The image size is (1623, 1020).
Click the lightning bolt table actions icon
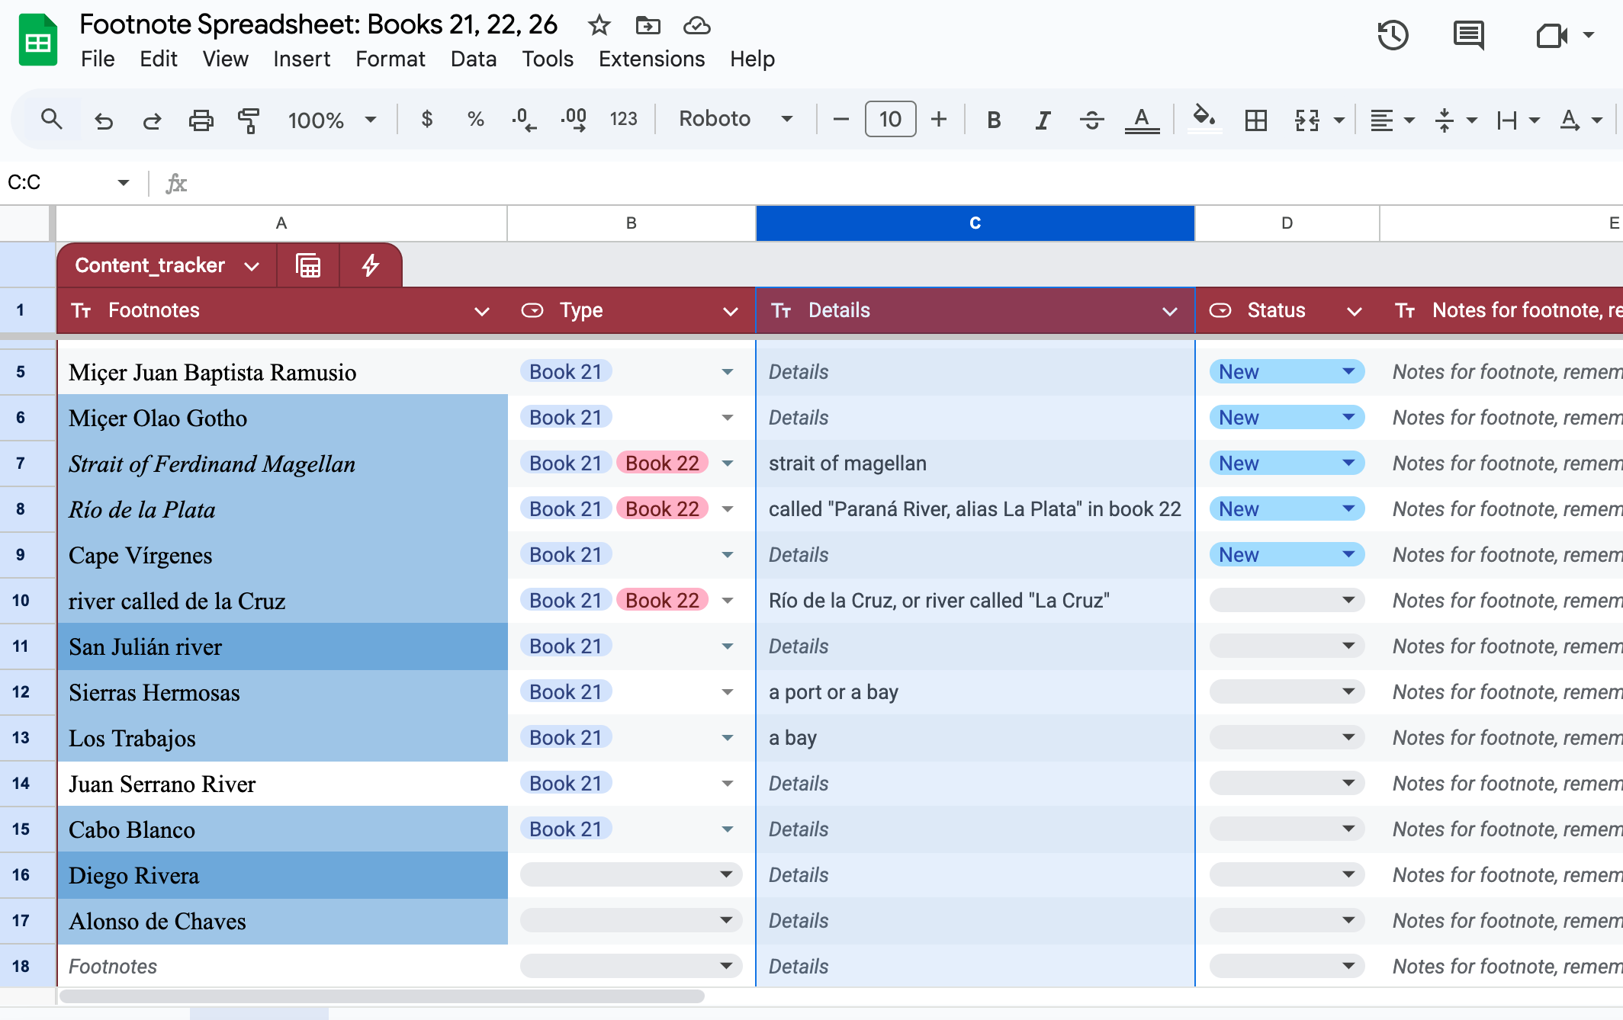tap(371, 265)
